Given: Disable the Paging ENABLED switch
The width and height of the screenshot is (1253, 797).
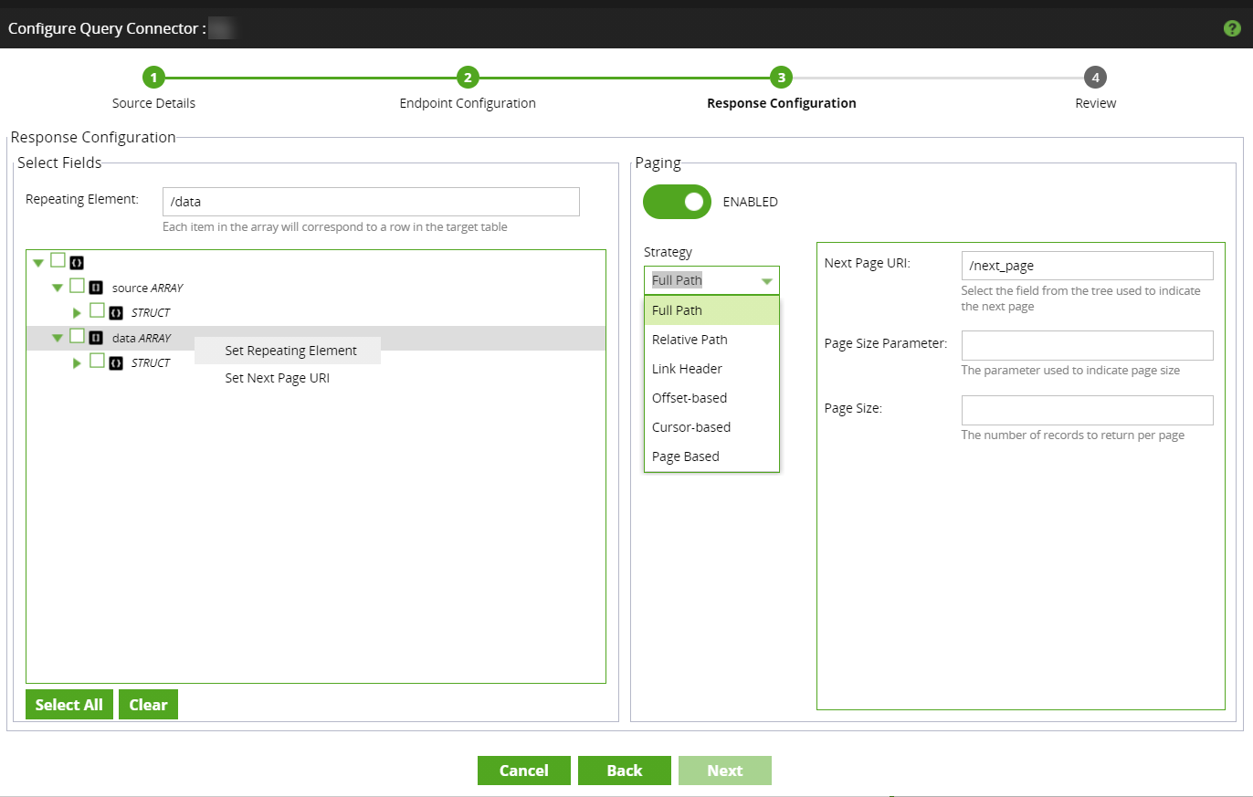Looking at the screenshot, I should pos(677,202).
